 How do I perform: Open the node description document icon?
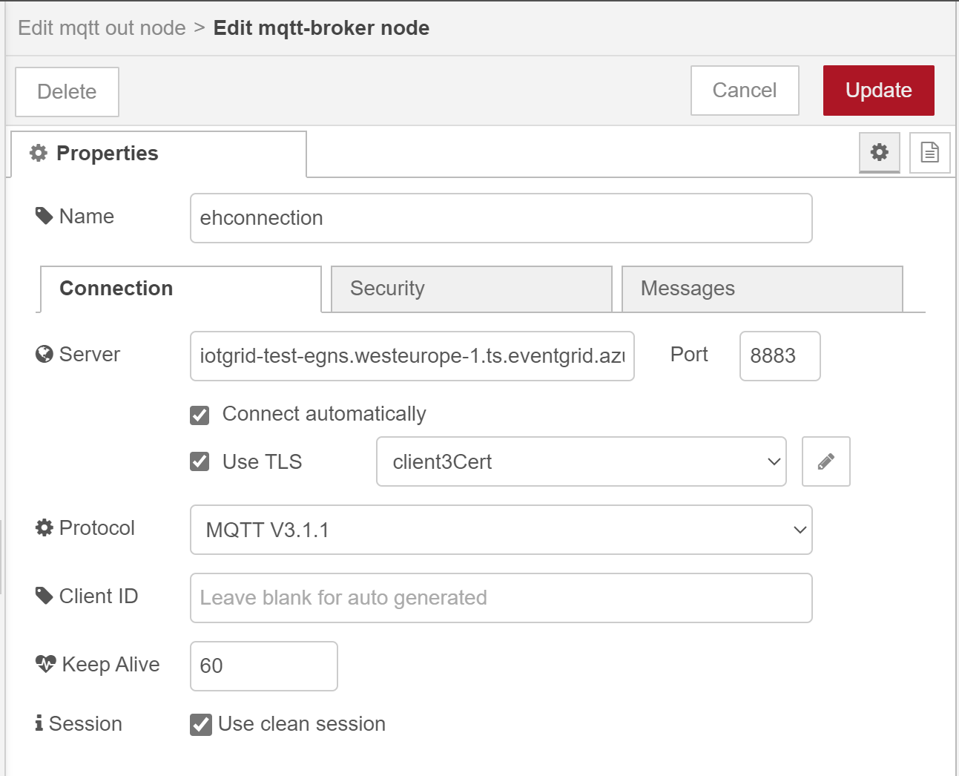click(929, 153)
